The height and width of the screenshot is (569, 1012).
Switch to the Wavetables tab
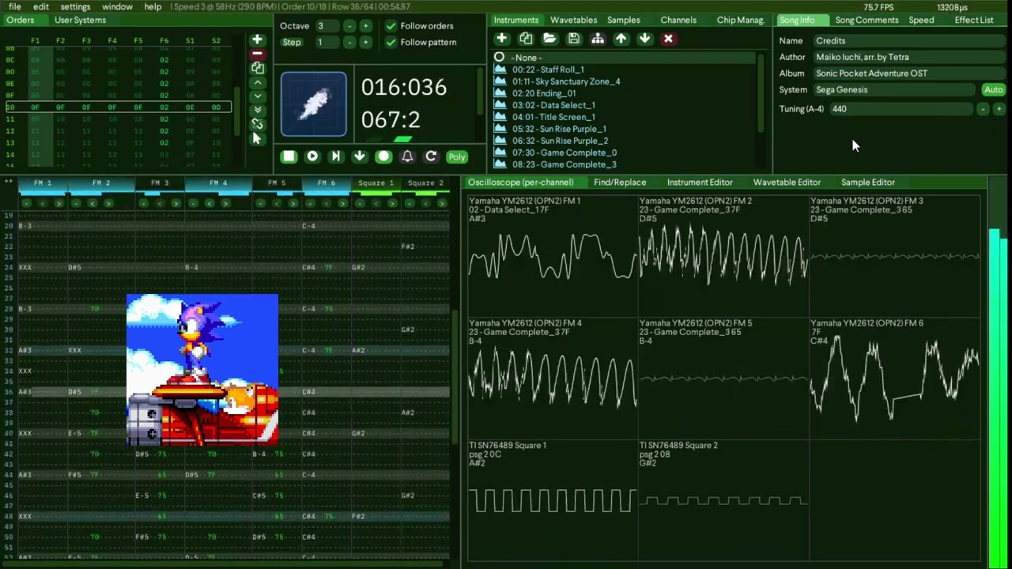point(573,20)
